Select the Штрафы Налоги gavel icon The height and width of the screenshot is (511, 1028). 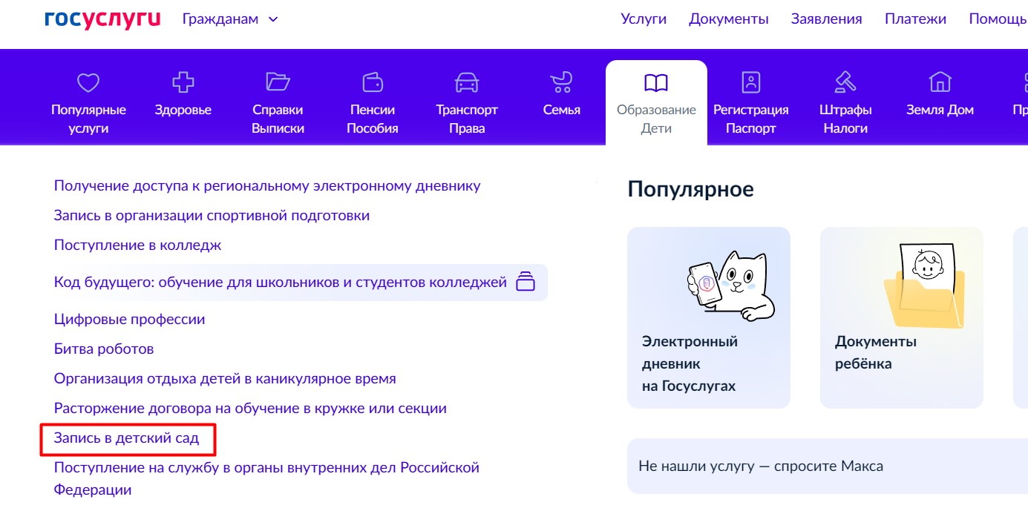point(845,82)
